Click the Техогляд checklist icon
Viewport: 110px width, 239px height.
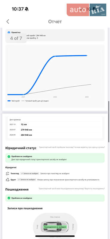click(x=7, y=173)
